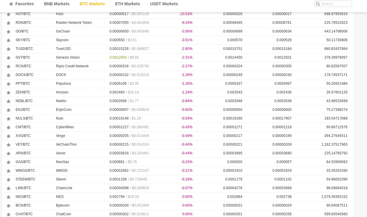Click coin name Ripio Credit Network
This screenshot has height=217, width=367.
[x=72, y=66]
